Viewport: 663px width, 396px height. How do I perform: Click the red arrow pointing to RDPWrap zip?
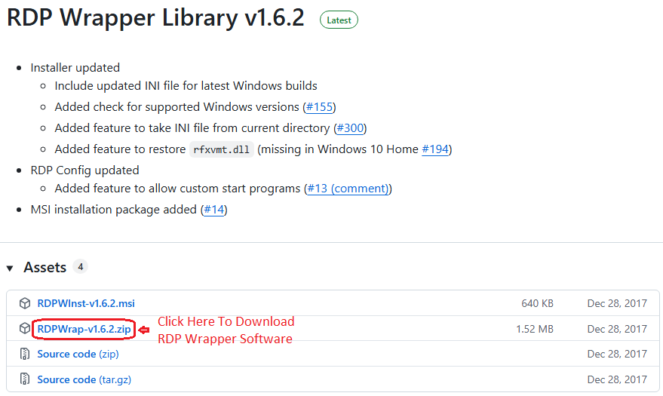click(x=144, y=329)
